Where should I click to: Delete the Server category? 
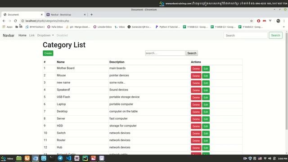pyautogui.click(x=196, y=119)
